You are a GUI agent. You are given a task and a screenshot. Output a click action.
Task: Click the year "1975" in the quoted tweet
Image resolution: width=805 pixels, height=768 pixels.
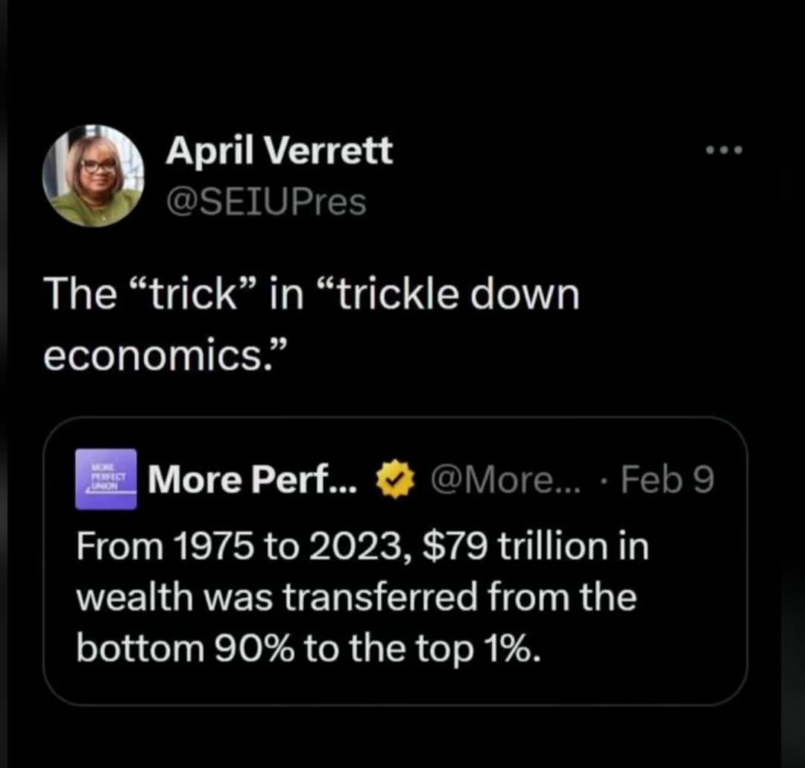click(x=221, y=547)
